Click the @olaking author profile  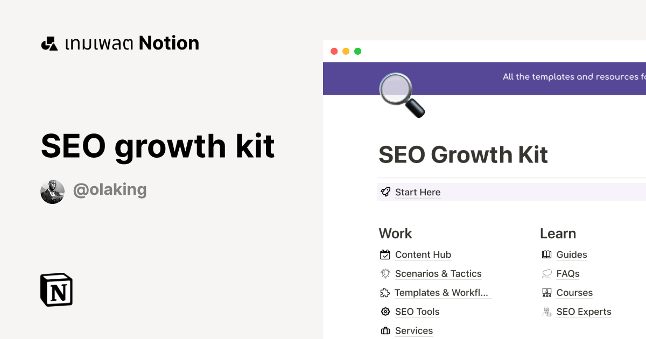pyautogui.click(x=110, y=189)
